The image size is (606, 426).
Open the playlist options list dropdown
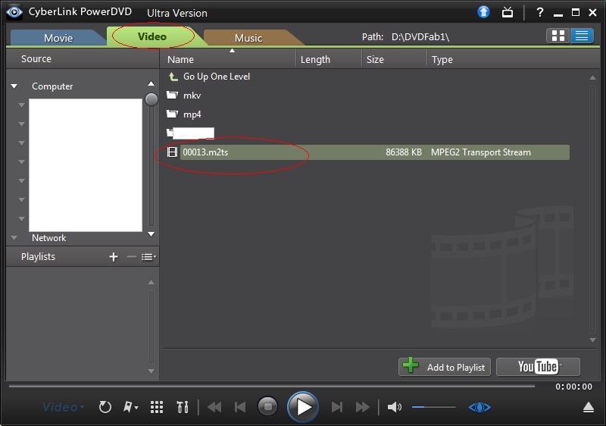148,257
